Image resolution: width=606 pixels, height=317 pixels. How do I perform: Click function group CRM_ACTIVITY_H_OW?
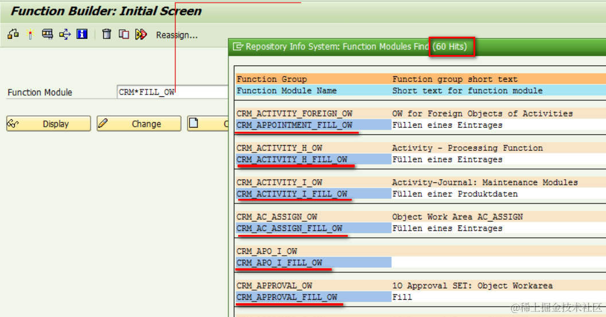pos(279,148)
